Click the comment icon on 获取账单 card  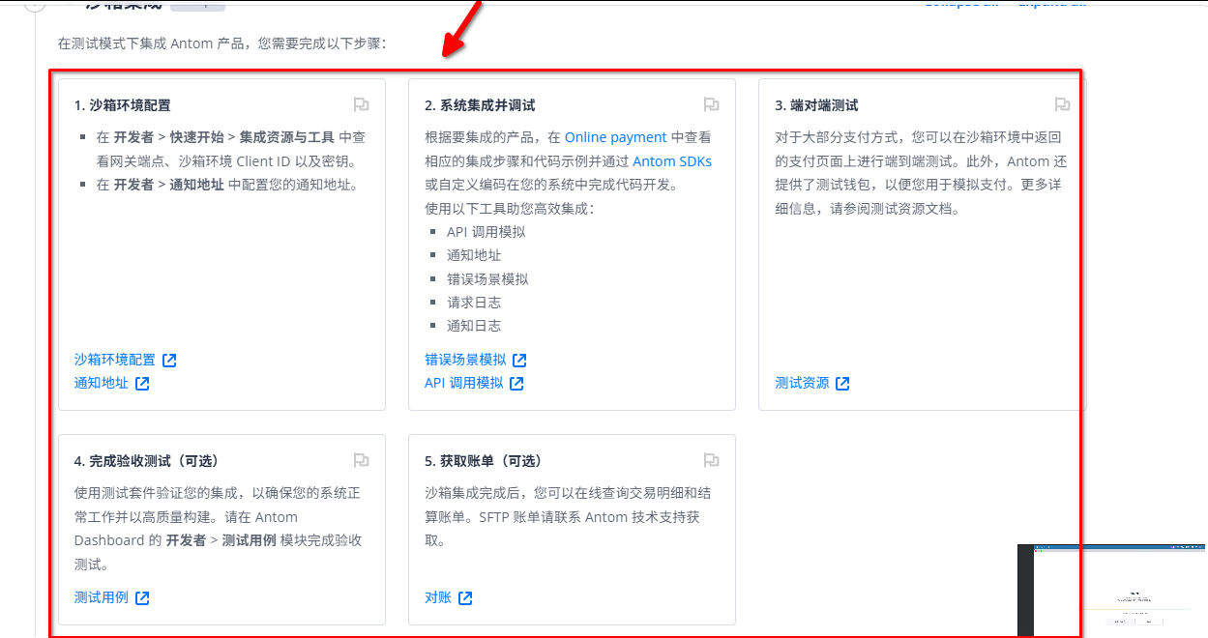(x=711, y=460)
